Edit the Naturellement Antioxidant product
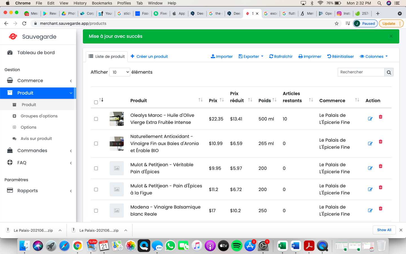 tap(370, 144)
